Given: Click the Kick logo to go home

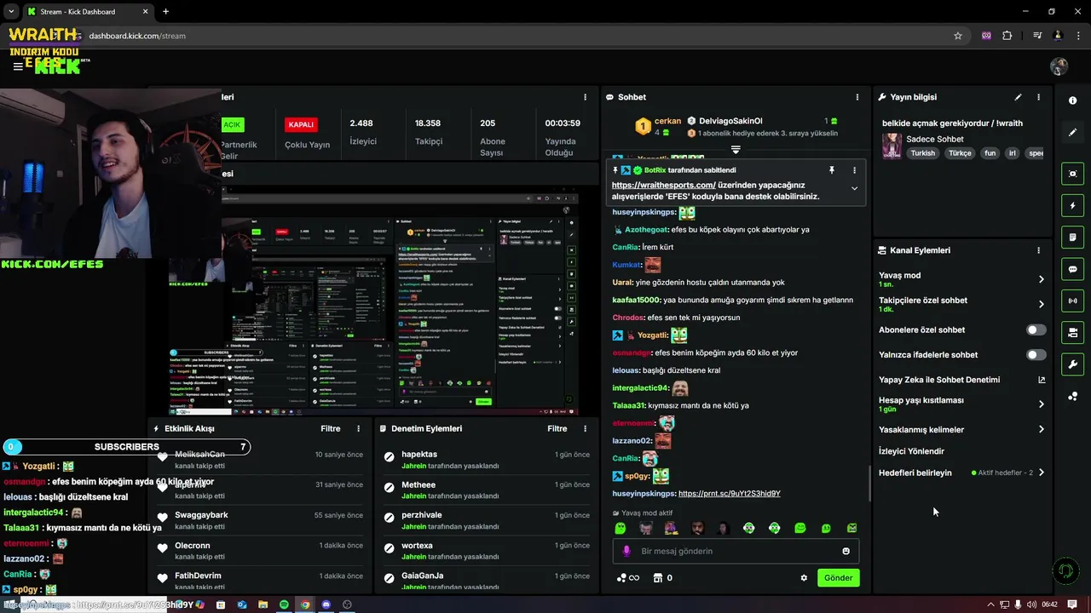Looking at the screenshot, I should point(57,66).
